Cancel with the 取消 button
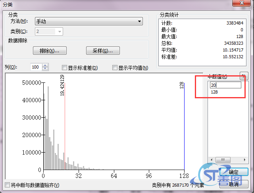 point(234,184)
